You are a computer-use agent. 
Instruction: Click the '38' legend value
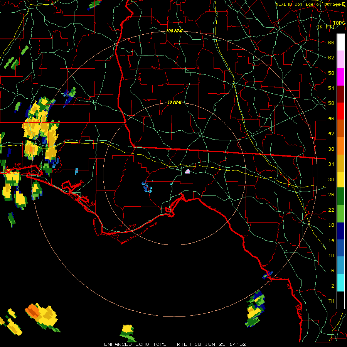click(x=331, y=149)
